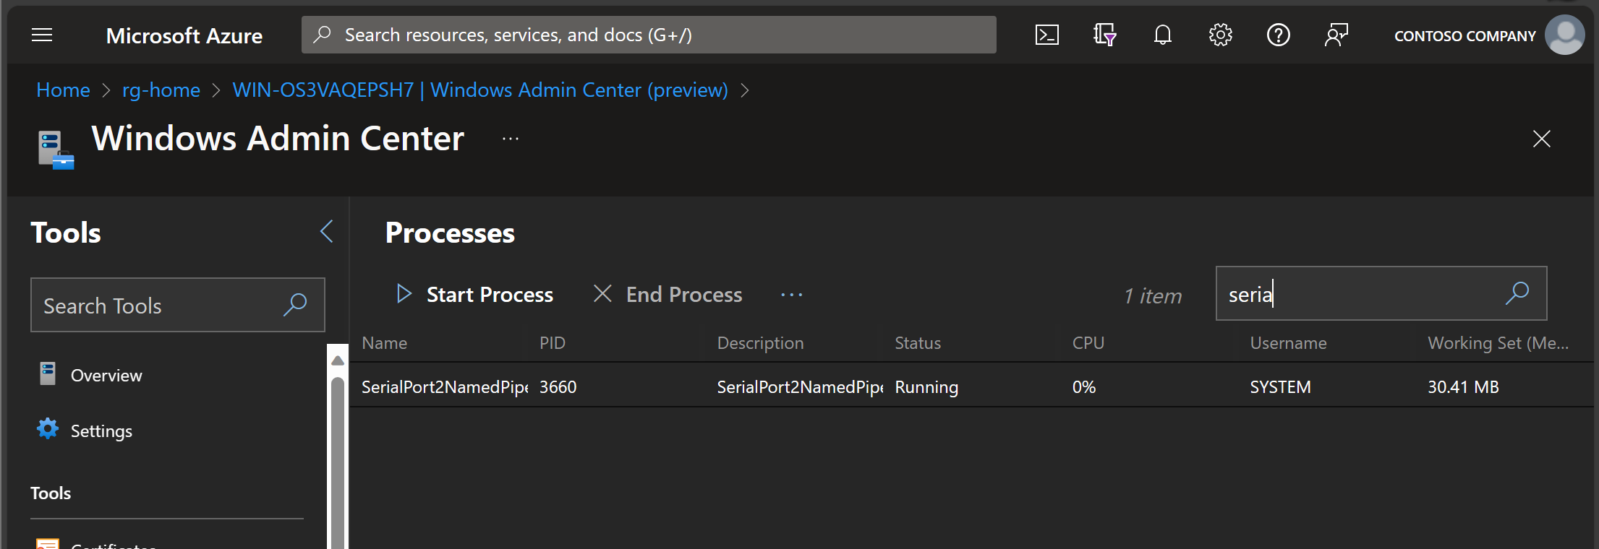Open the Contoso Company account avatar
1599x549 pixels.
(x=1564, y=35)
